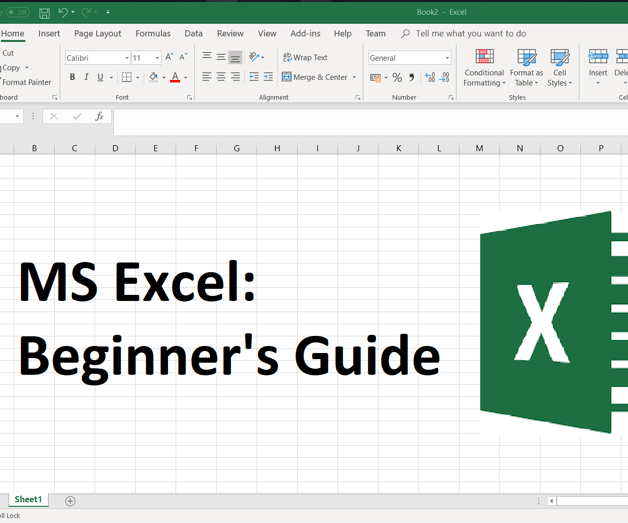Click Decrease Indent icon

click(x=254, y=77)
